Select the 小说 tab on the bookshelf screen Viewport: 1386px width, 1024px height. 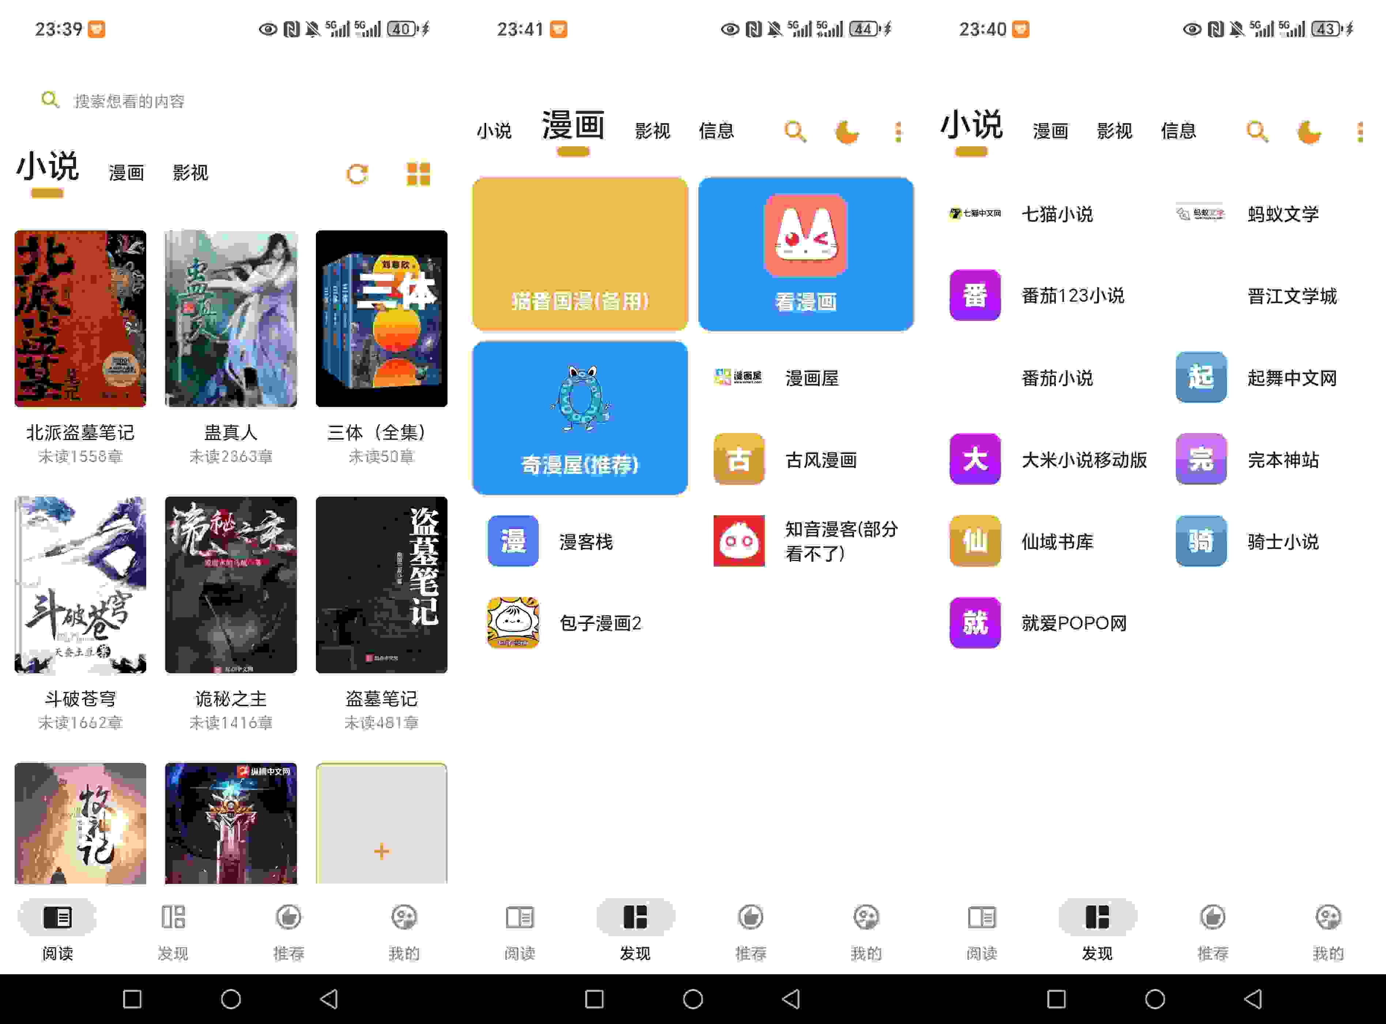point(47,167)
